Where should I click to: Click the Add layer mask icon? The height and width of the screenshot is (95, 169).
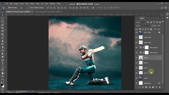click(x=146, y=87)
